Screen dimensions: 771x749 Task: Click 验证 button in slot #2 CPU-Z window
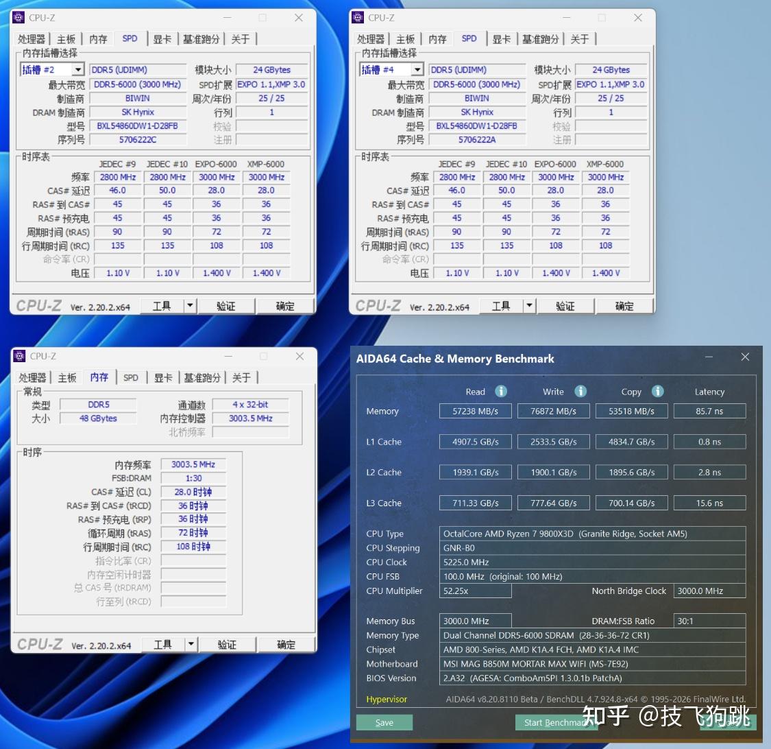click(x=225, y=306)
